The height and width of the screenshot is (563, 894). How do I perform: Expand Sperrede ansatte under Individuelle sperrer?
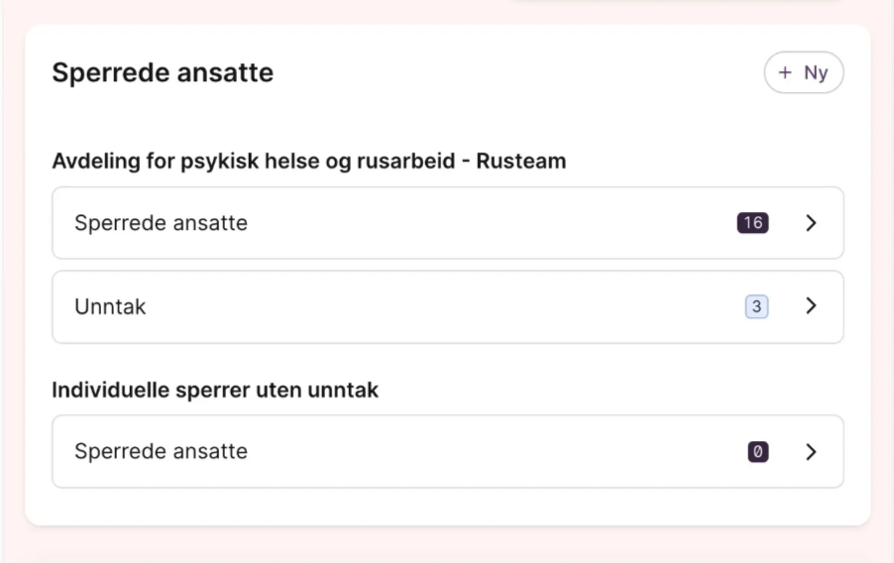pos(447,452)
